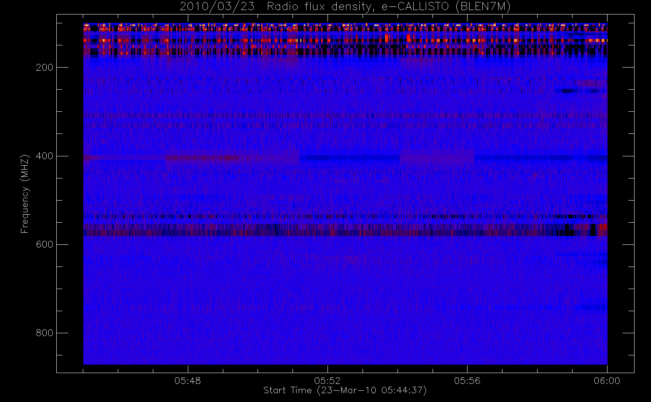Click the 200 frequency tick label

click(x=45, y=68)
